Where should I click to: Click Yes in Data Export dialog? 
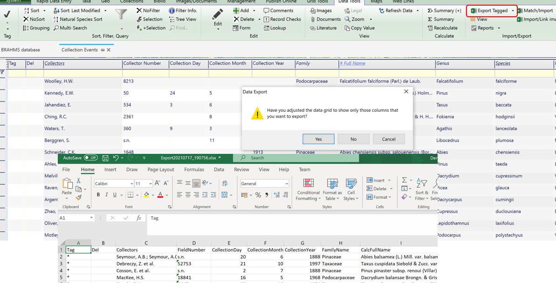[318, 139]
